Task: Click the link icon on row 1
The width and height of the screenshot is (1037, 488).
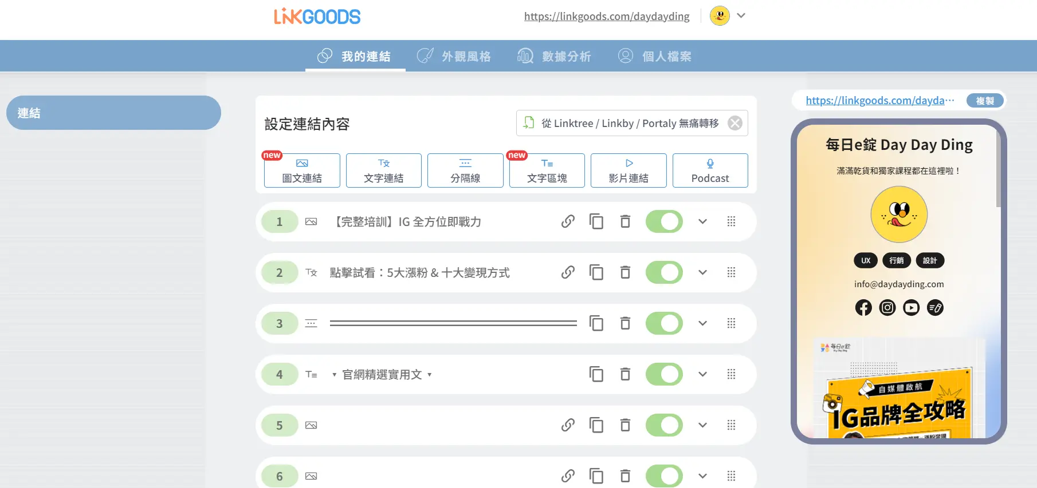Action: (x=568, y=221)
